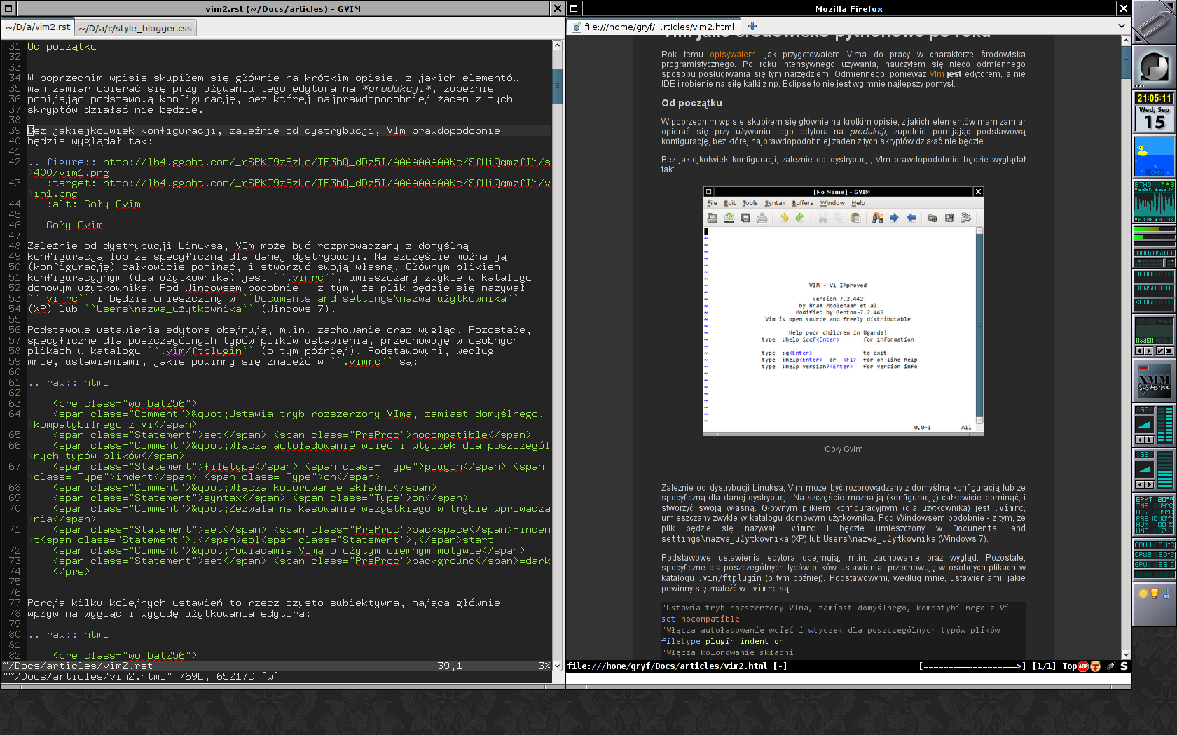Click the 55 volume level slider triangle
The width and height of the screenshot is (1177, 735).
[x=1144, y=468]
